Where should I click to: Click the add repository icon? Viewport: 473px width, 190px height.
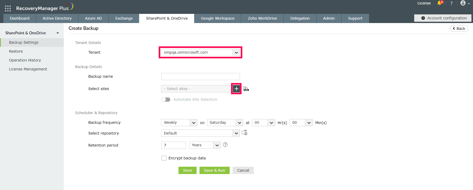tap(244, 133)
